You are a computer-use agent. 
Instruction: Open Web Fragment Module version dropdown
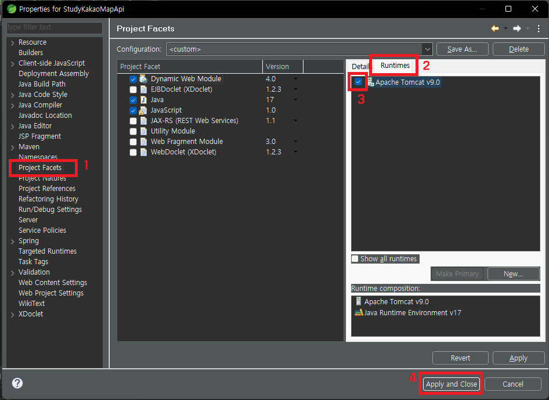pos(296,142)
